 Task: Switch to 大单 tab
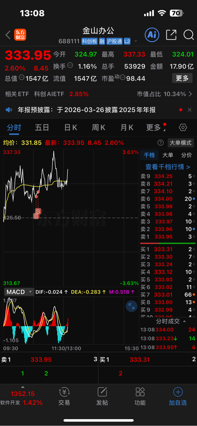point(168,155)
